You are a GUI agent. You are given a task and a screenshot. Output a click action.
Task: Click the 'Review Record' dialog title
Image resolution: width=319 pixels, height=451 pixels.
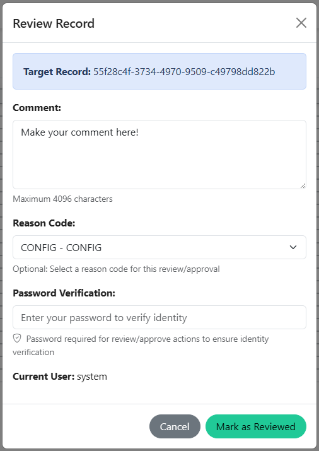[x=54, y=23]
